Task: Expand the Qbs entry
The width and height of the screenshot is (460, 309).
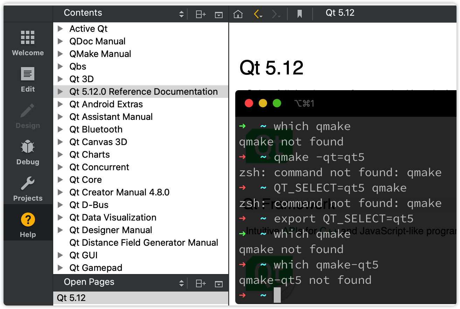Action: (x=60, y=66)
